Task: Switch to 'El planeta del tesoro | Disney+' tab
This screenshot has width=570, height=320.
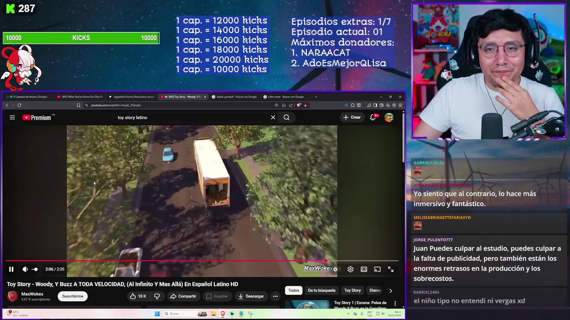Action: click(29, 97)
